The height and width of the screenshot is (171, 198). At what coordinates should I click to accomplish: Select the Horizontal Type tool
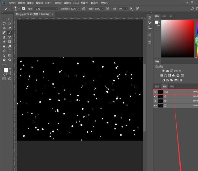(10, 51)
